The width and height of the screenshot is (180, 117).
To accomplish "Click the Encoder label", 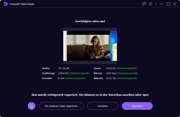I will click(x=47, y=78).
